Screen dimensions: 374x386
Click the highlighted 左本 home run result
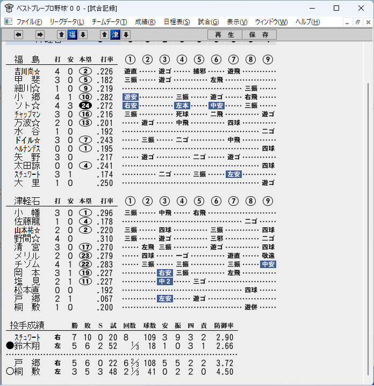click(182, 106)
